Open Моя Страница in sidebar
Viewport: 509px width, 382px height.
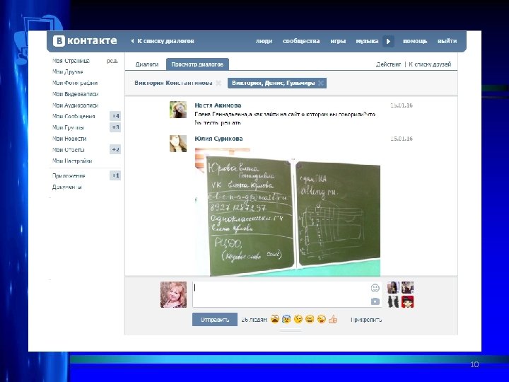[71, 61]
